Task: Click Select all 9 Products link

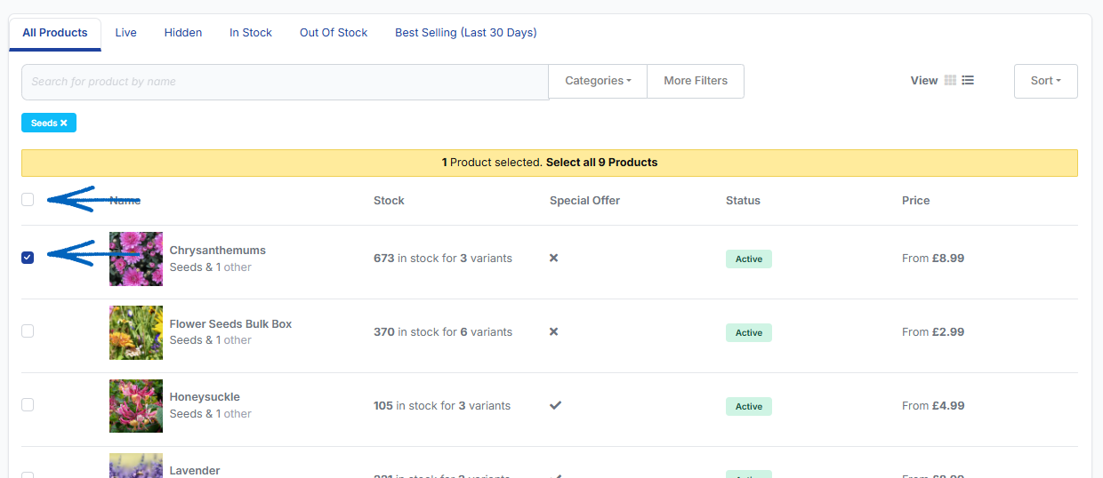Action: (601, 163)
